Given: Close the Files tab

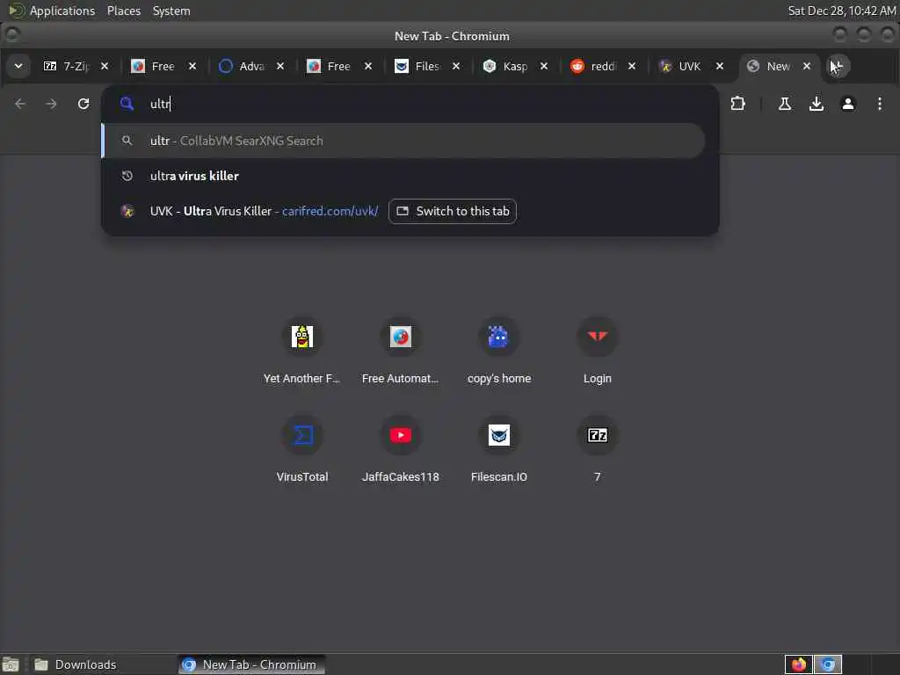Looking at the screenshot, I should [x=456, y=66].
